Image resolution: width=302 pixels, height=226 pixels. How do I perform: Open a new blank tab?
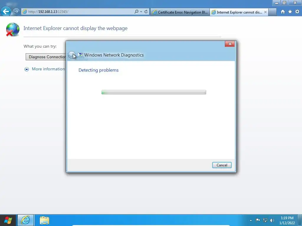coord(272,12)
